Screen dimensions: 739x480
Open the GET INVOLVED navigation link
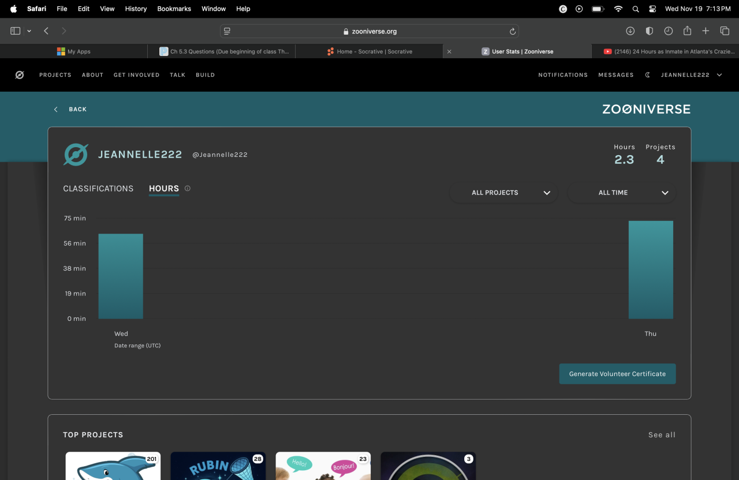point(136,75)
